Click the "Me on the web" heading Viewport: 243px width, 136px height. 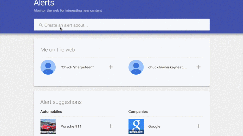pyautogui.click(x=58, y=50)
